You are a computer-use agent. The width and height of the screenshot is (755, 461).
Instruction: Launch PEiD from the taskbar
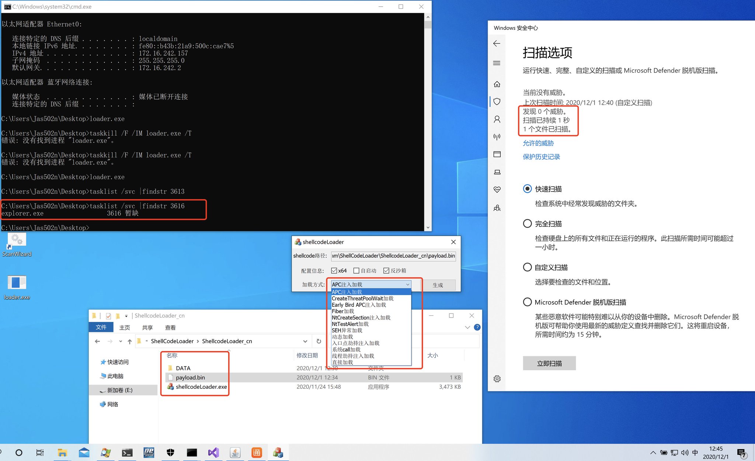pos(149,453)
